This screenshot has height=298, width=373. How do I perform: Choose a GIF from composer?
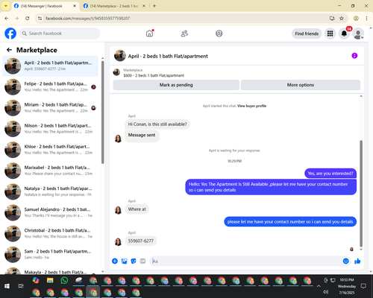[142, 261]
